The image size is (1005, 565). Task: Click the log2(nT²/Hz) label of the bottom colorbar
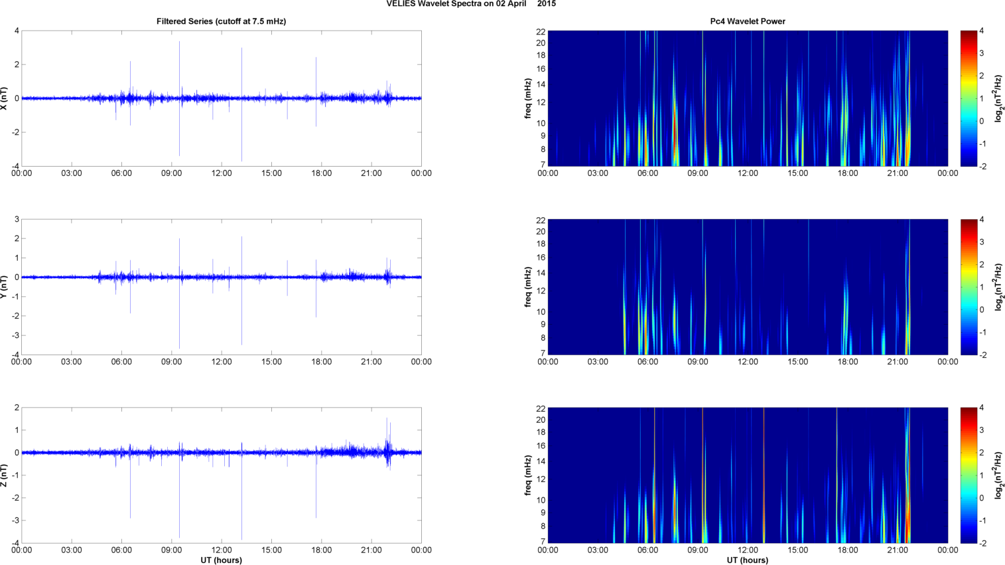[998, 475]
